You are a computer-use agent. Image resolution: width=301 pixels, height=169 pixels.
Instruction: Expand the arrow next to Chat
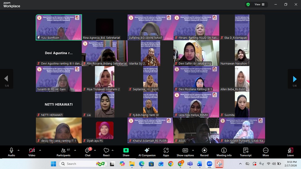tap(95, 150)
